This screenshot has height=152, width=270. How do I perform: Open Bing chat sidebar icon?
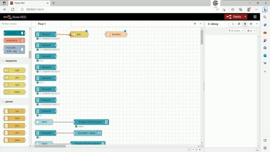(x=265, y=9)
